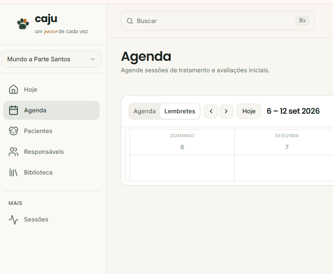Image resolution: width=333 pixels, height=274 pixels.
Task: Open Hoje in the sidebar
Action: tap(51, 89)
